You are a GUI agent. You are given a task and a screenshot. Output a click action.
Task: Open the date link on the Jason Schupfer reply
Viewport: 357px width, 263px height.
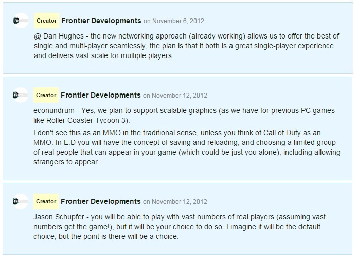point(175,202)
